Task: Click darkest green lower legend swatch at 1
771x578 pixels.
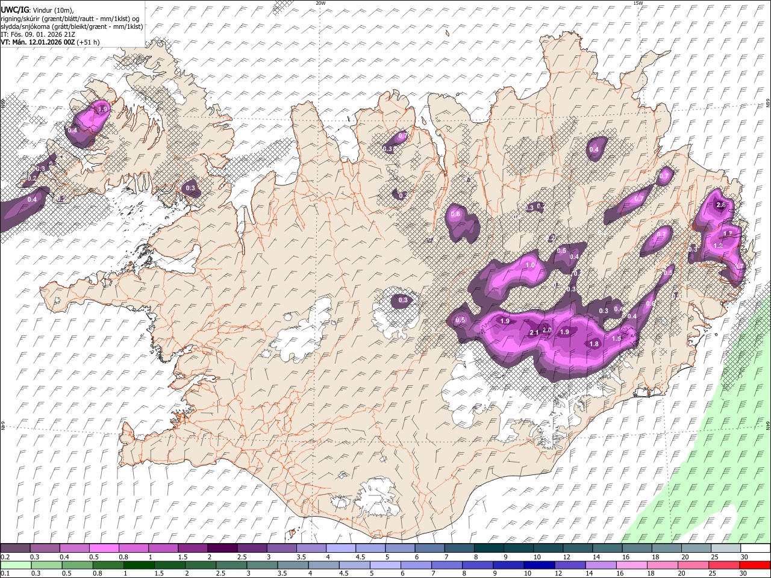Action: click(139, 565)
